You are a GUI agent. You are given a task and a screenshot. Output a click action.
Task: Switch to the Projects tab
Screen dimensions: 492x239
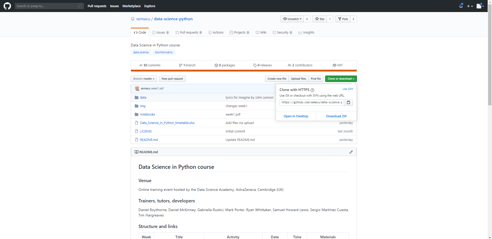(x=240, y=33)
